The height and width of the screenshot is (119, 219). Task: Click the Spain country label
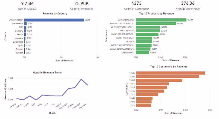(x=20, y=46)
